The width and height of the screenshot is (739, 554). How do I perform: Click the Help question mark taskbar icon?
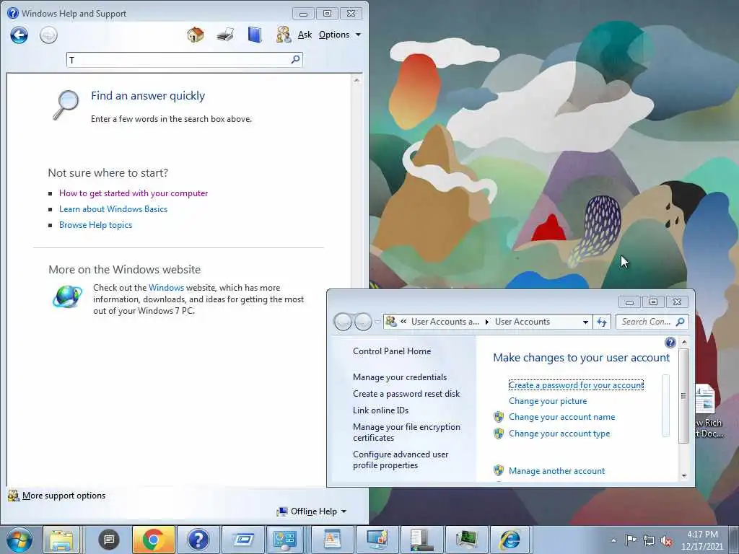click(x=198, y=540)
